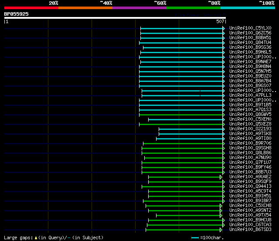Click the UniRef100_B9T1B5 hit label
Image resolution: width=279 pixels, height=241 pixels.
pyautogui.click(x=250, y=105)
